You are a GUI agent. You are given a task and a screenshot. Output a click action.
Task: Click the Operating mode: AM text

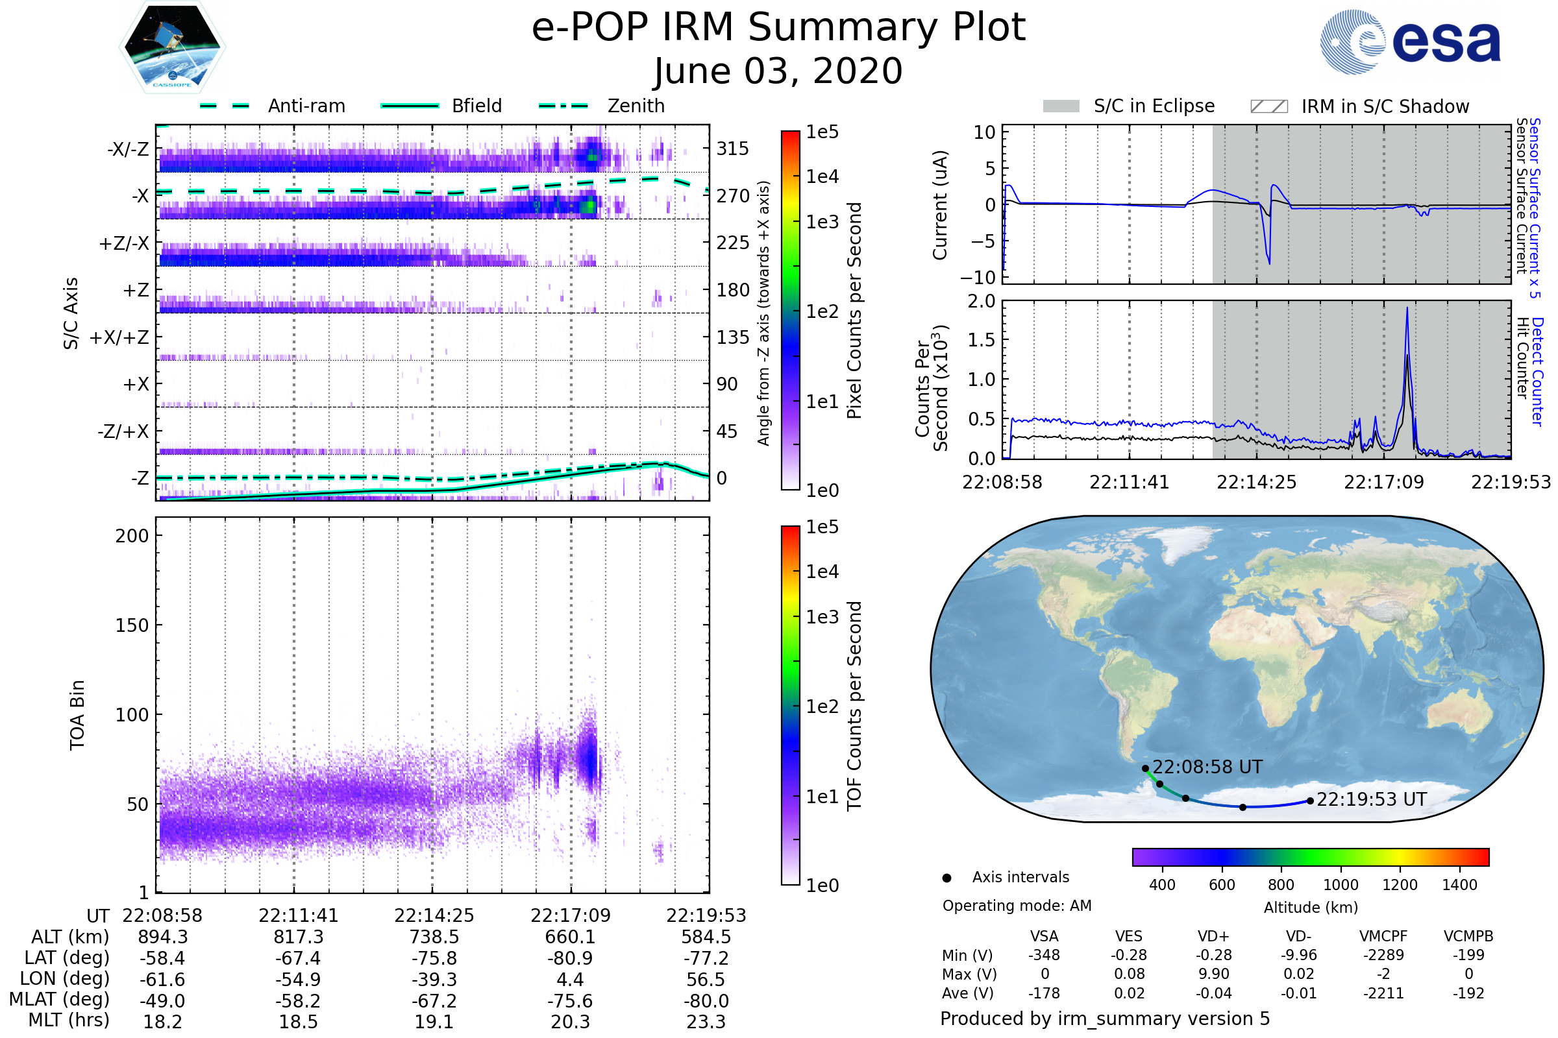(x=1017, y=906)
